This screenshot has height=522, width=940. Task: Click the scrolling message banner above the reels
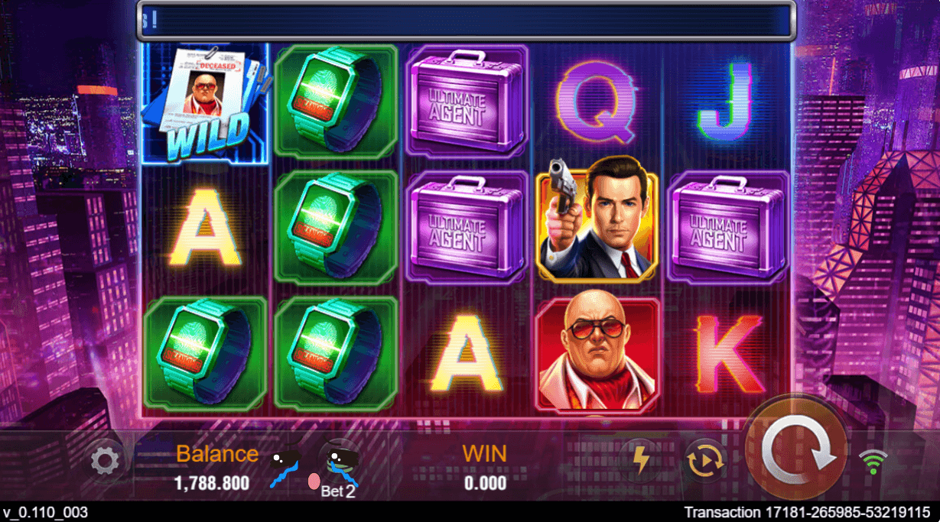(467, 21)
